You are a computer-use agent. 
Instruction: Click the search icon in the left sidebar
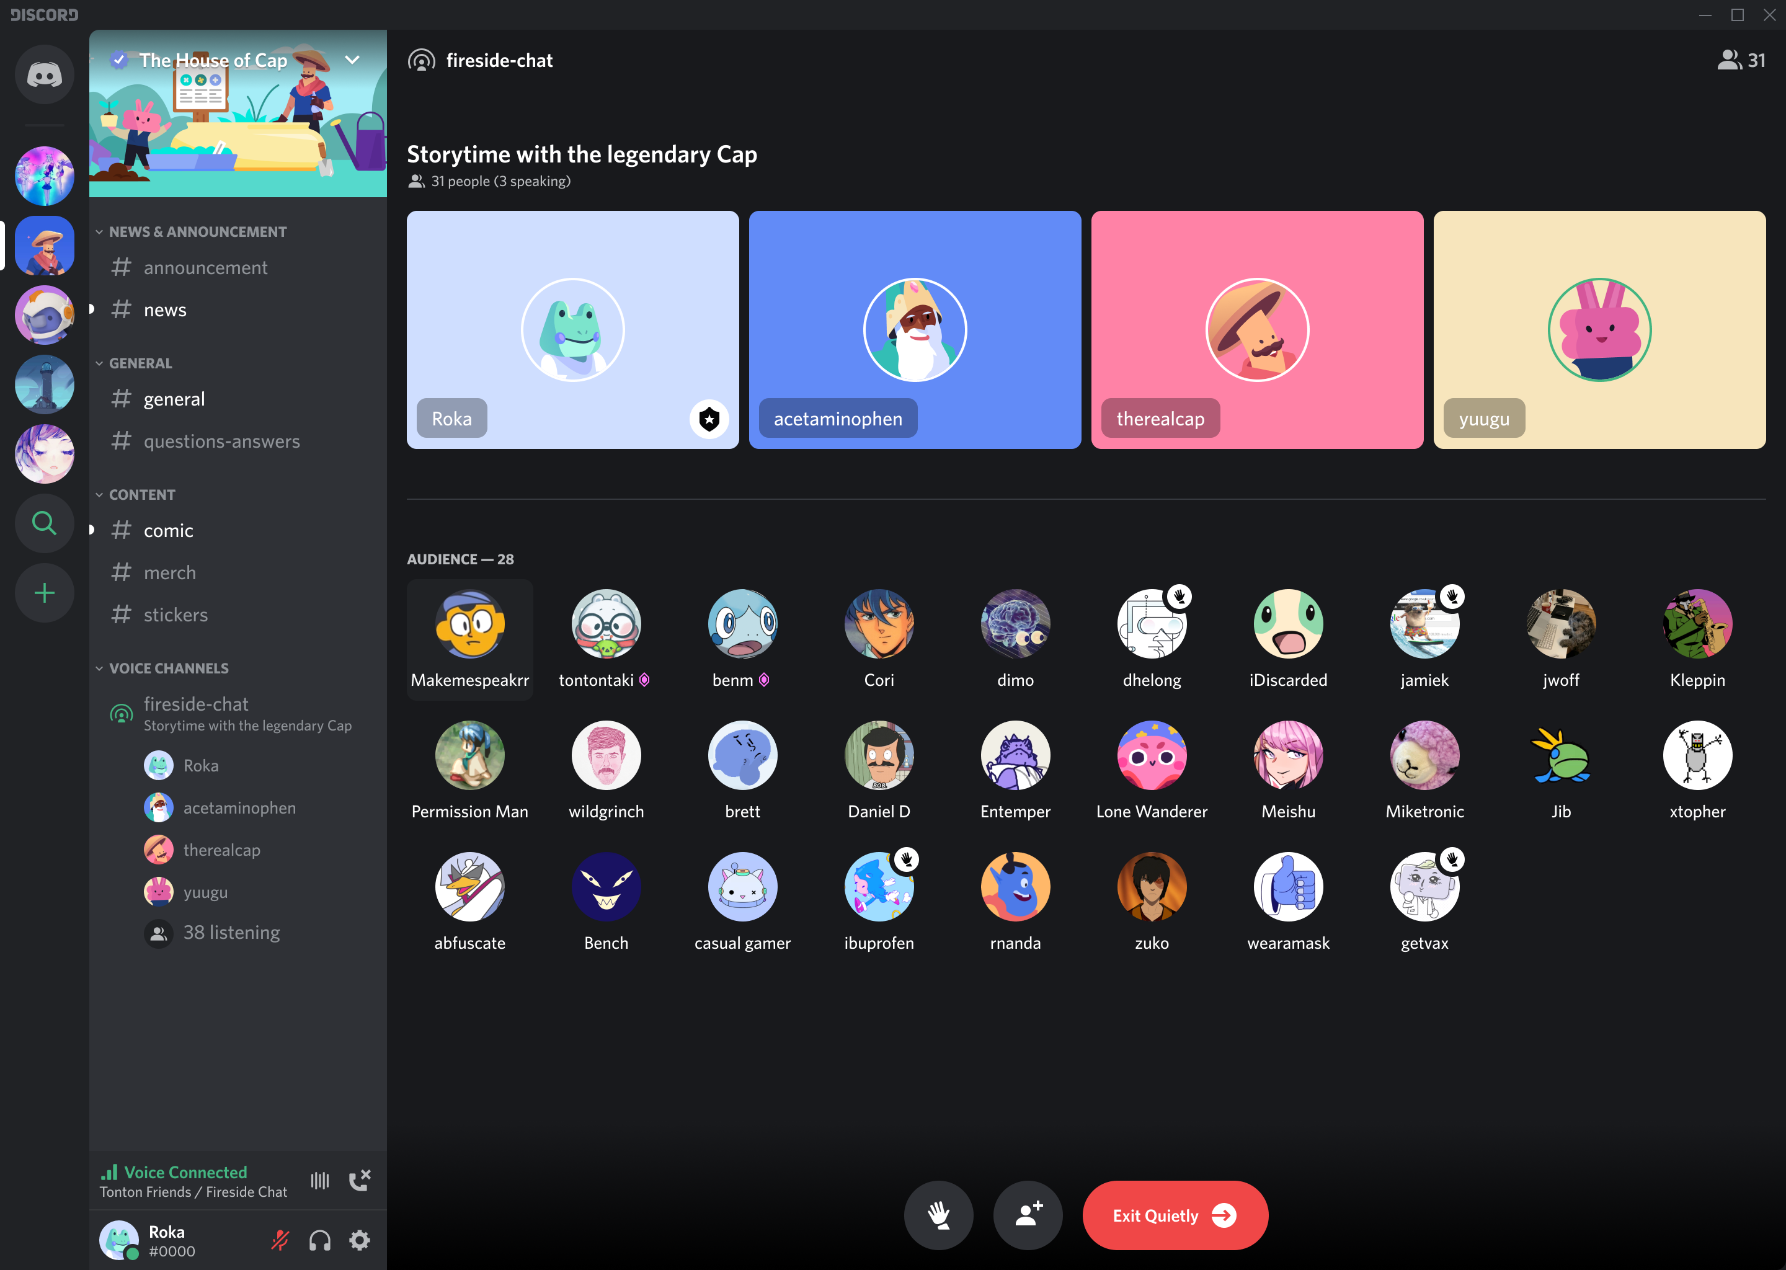coord(43,523)
